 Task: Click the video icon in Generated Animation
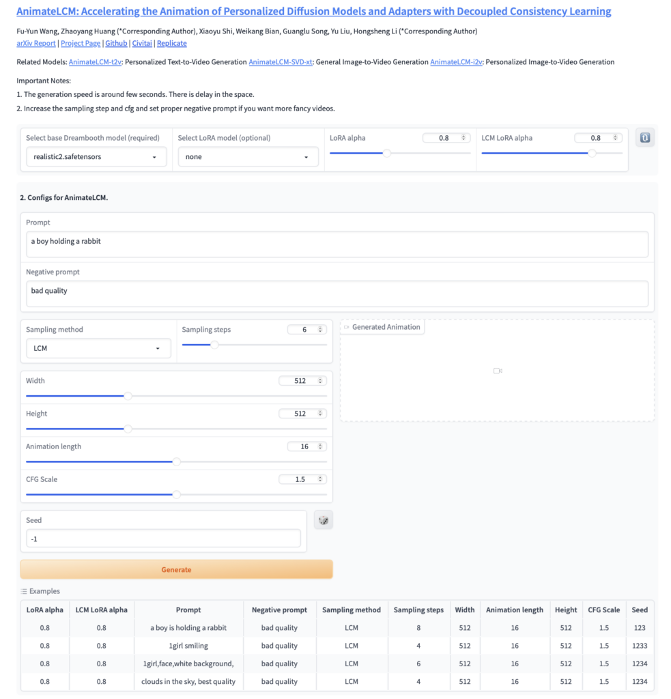tap(498, 371)
